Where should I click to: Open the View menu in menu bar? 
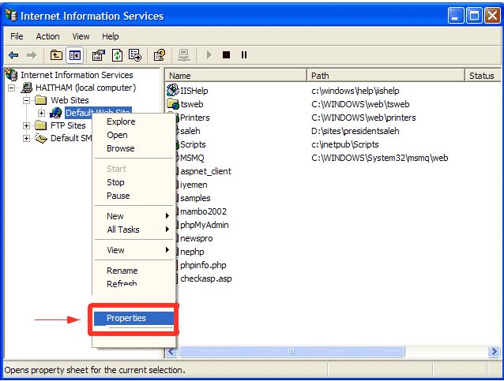(81, 36)
